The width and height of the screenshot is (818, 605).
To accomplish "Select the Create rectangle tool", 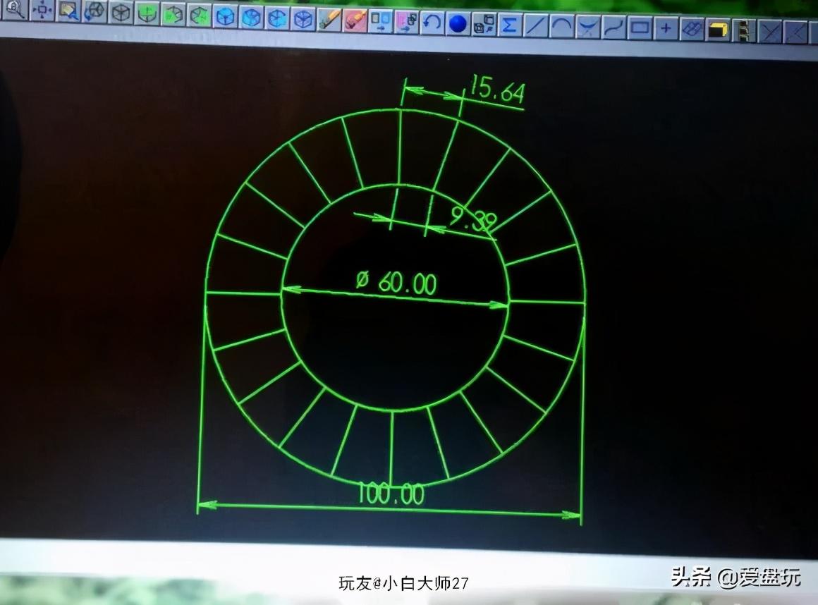I will (640, 28).
